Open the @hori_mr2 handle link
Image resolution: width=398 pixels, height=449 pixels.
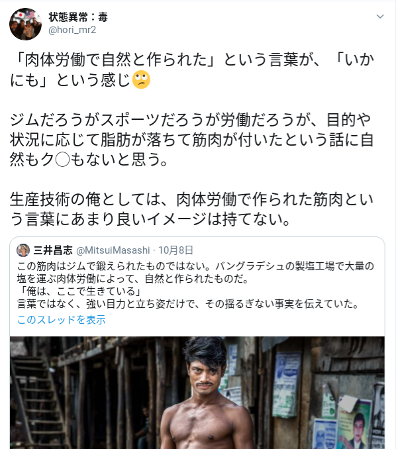click(72, 29)
